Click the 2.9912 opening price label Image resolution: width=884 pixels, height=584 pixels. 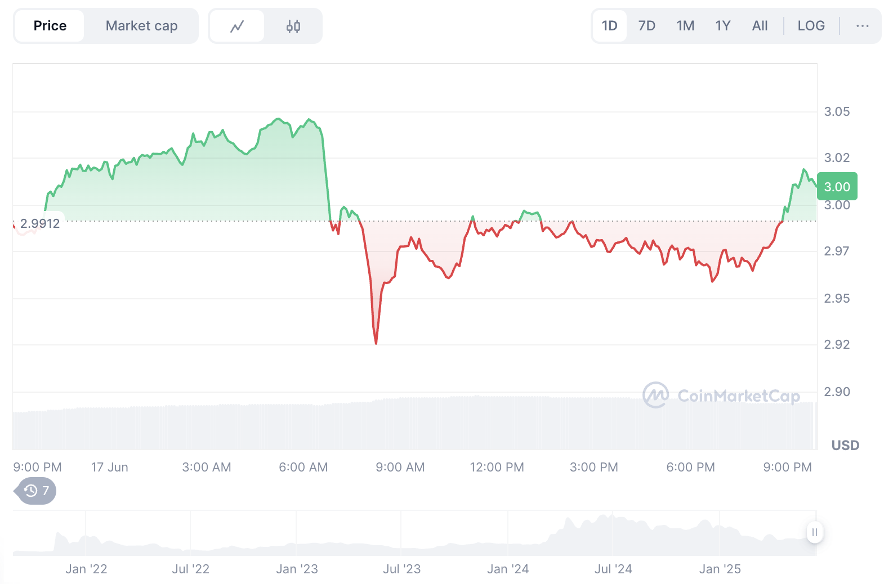39,223
